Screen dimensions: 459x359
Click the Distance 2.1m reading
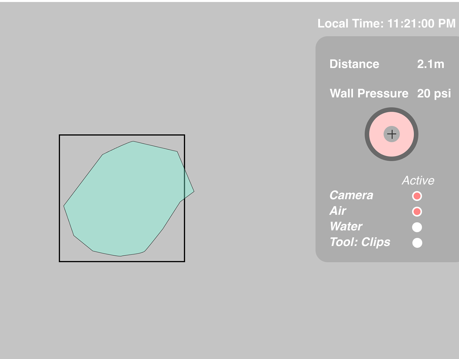coord(430,64)
